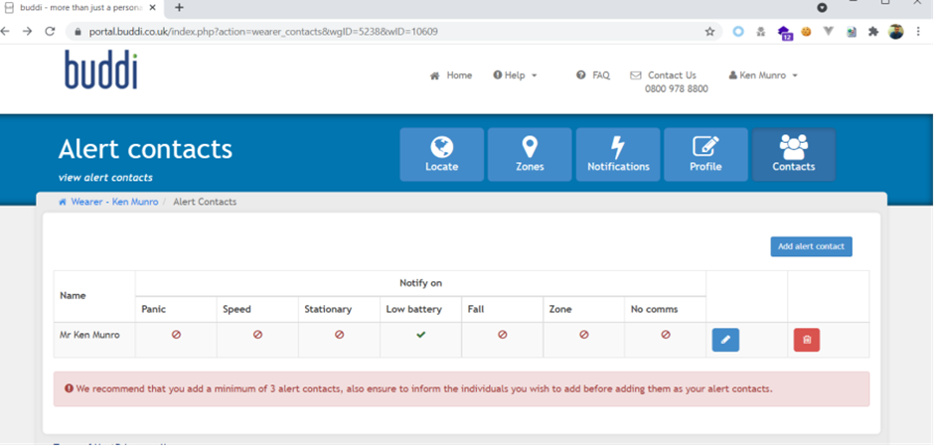The image size is (934, 446).
Task: Click the Add alert contact button
Action: pos(812,246)
